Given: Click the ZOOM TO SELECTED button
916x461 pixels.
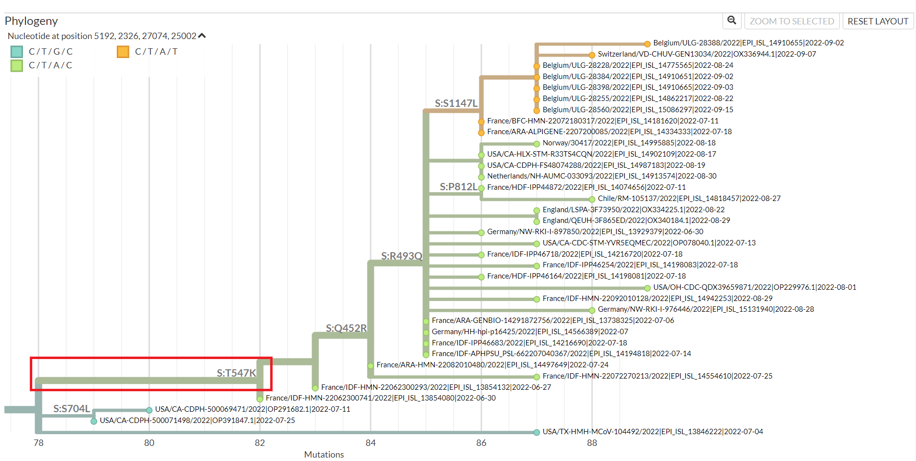Looking at the screenshot, I should tap(792, 21).
